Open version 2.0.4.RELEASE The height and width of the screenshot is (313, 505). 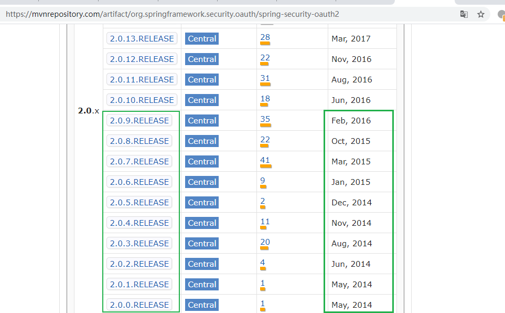click(139, 223)
